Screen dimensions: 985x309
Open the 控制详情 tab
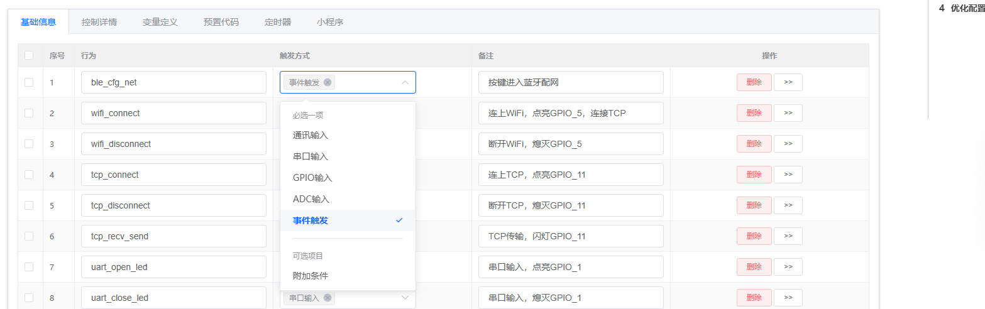pos(99,22)
